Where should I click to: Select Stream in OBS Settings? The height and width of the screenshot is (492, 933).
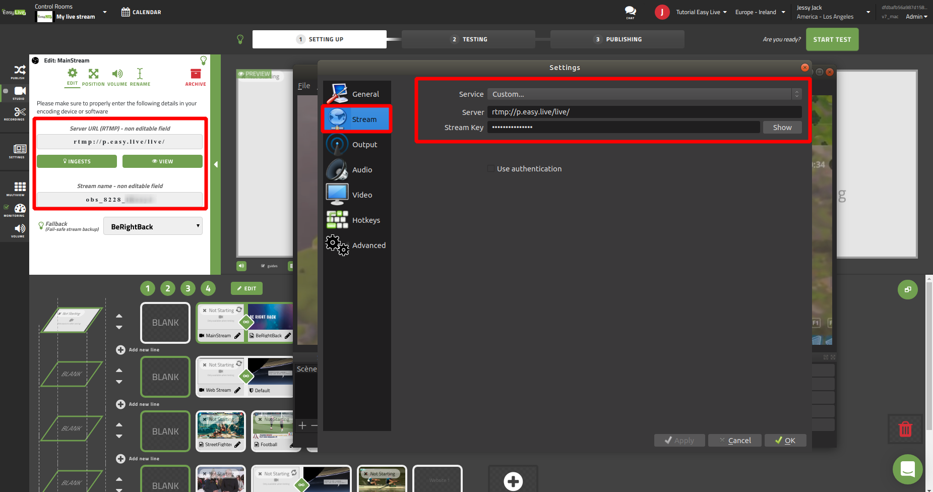point(357,119)
